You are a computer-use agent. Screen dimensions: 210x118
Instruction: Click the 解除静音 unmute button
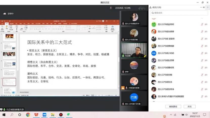click(x=173, y=106)
